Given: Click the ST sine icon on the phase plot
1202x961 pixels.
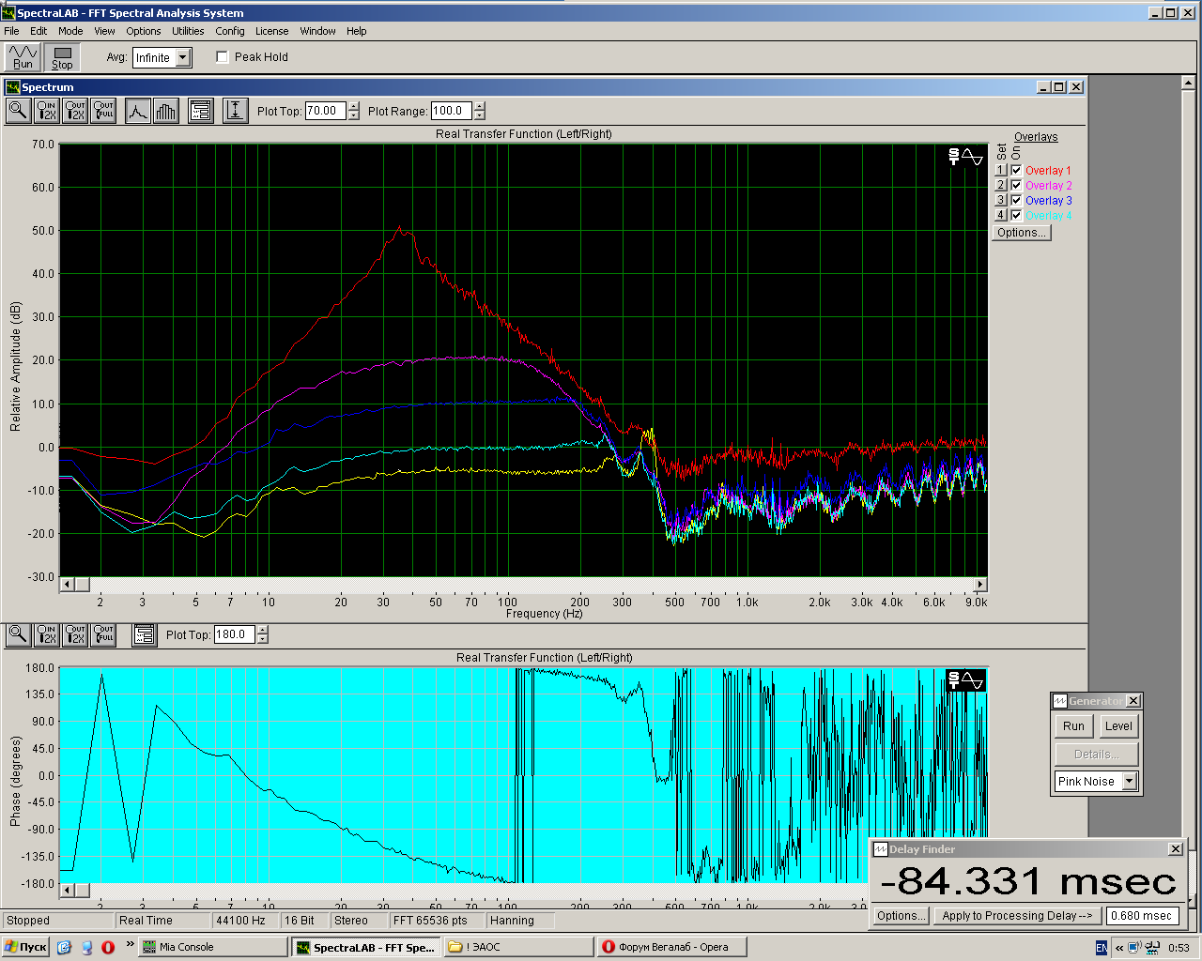Looking at the screenshot, I should (965, 679).
